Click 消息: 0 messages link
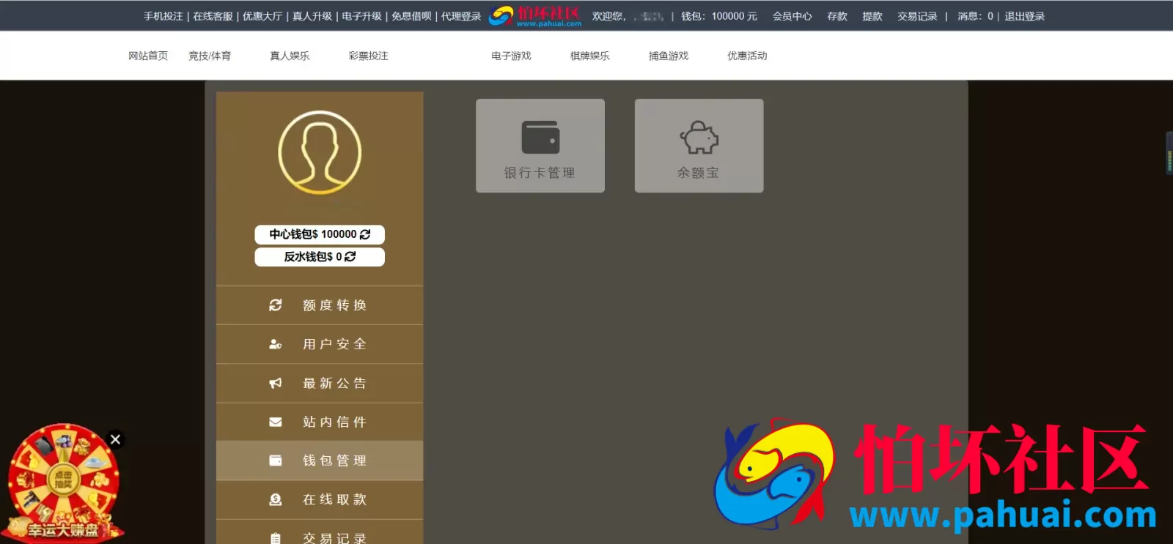This screenshot has width=1173, height=544. [975, 16]
